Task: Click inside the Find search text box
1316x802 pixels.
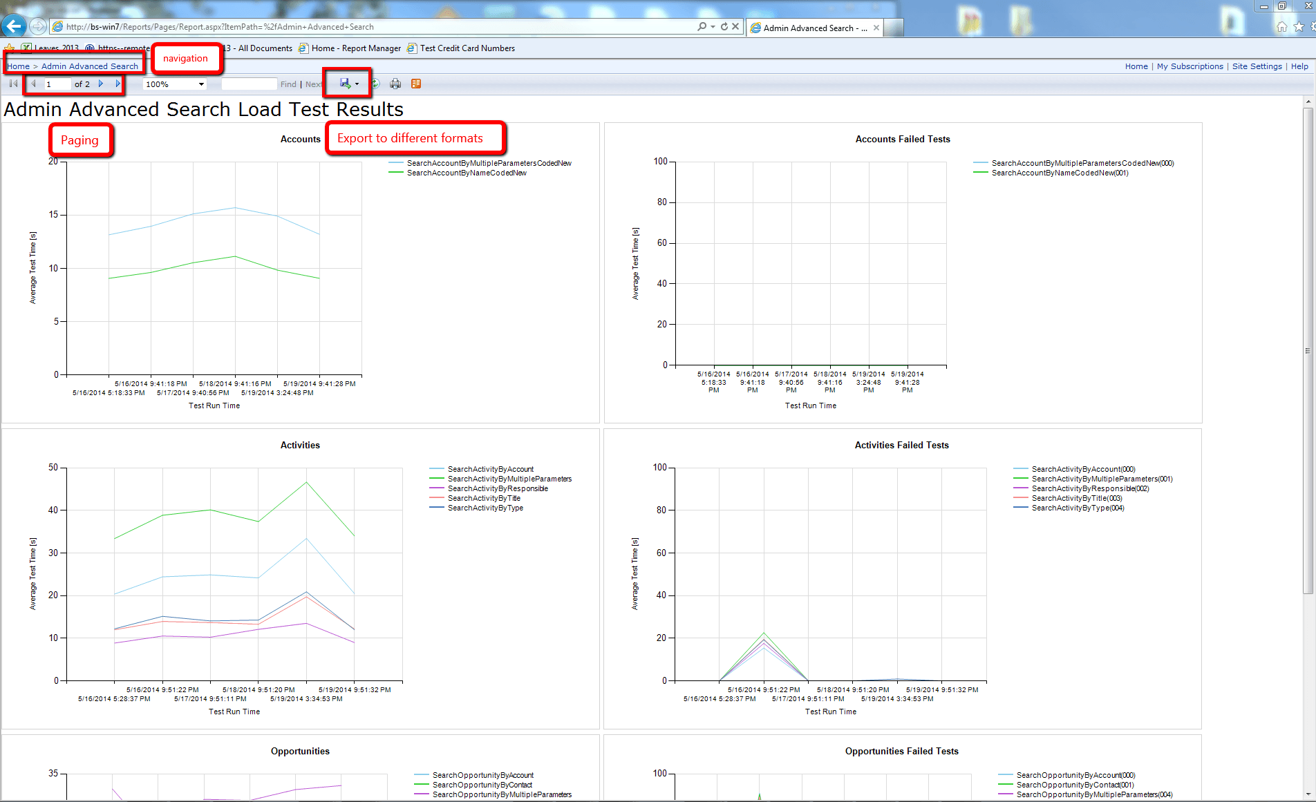Action: pyautogui.click(x=248, y=84)
